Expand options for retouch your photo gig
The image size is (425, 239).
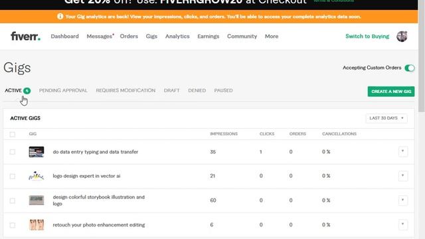click(403, 224)
